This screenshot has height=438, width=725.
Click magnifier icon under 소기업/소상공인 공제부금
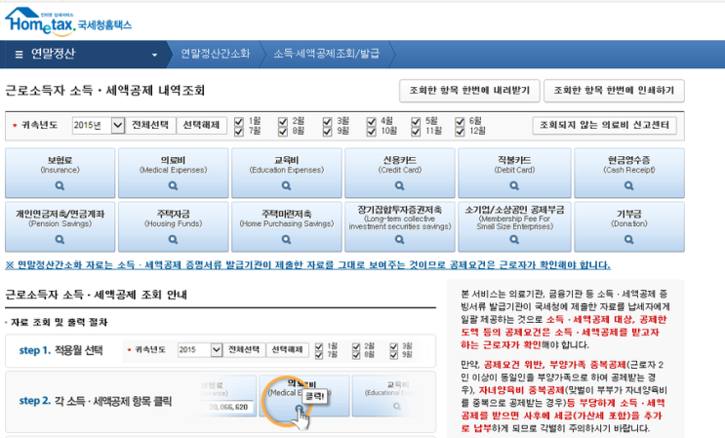(514, 239)
